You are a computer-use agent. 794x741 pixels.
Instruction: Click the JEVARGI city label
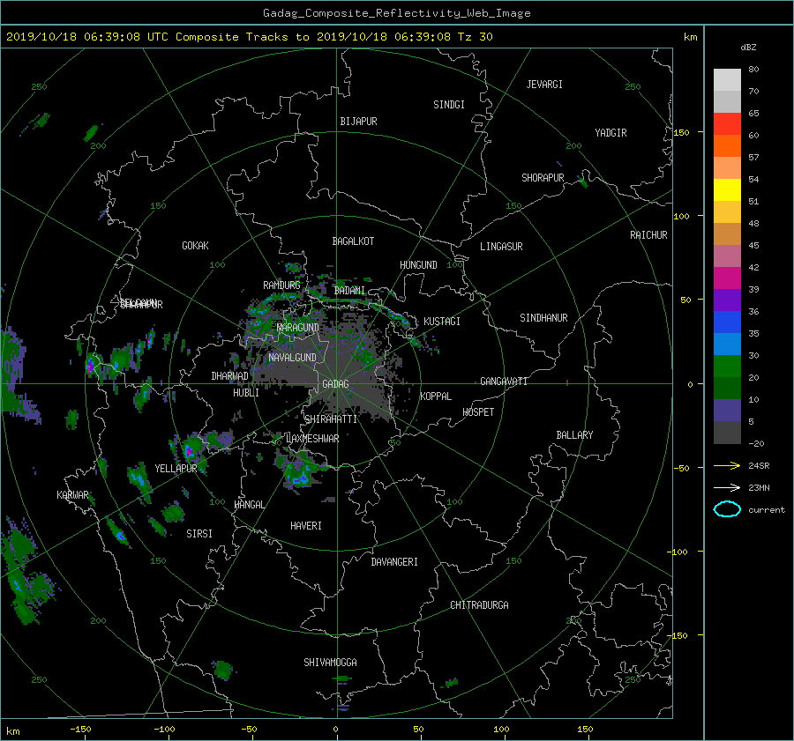(544, 85)
